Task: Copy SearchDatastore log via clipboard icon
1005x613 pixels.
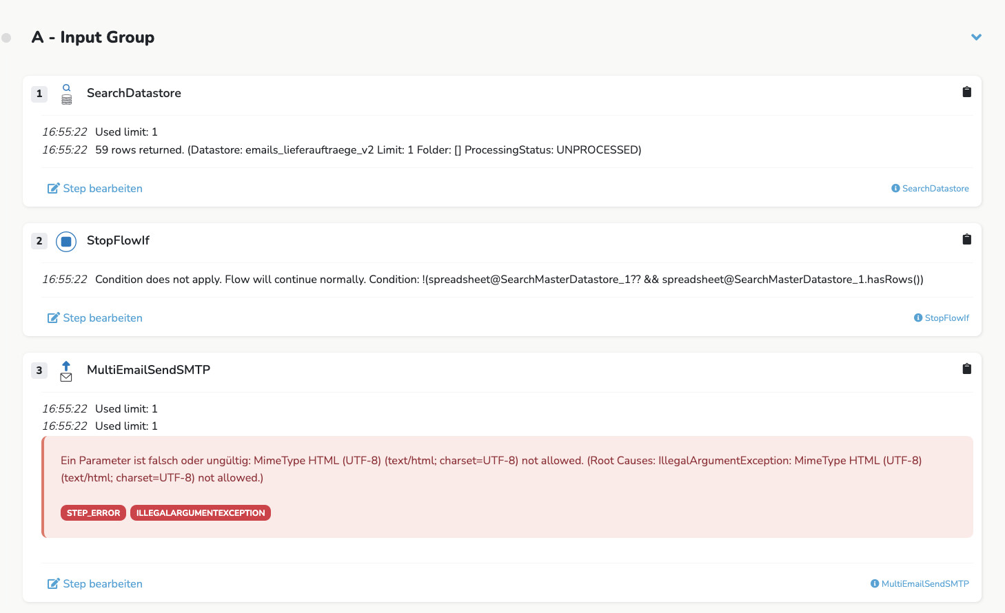Action: click(x=966, y=92)
